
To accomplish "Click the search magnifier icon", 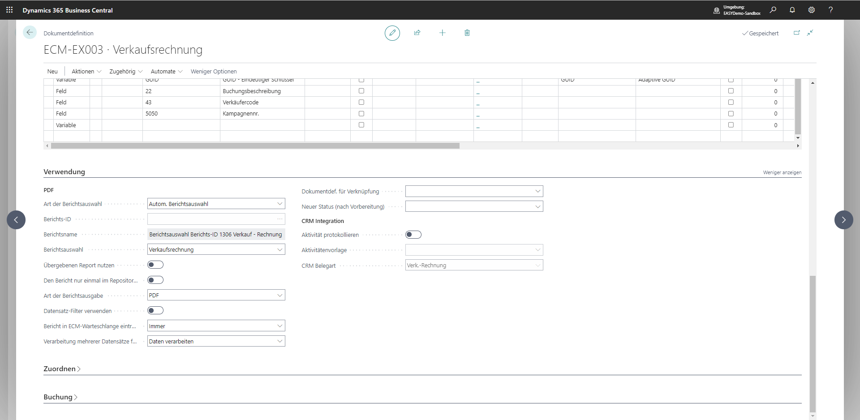I will 773,10.
